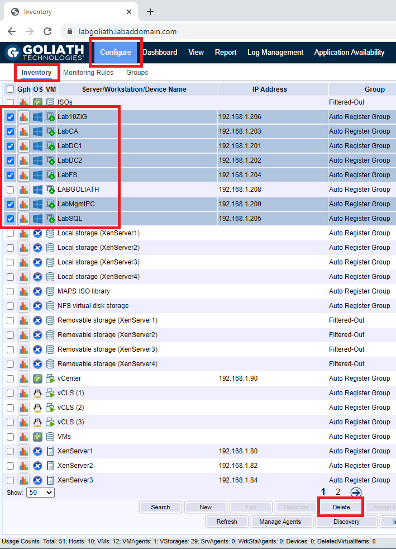This screenshot has height=549, width=396.
Task: Click the Delete button
Action: pyautogui.click(x=341, y=507)
